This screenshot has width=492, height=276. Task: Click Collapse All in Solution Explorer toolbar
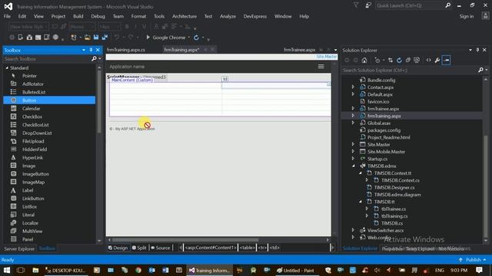pos(408,60)
